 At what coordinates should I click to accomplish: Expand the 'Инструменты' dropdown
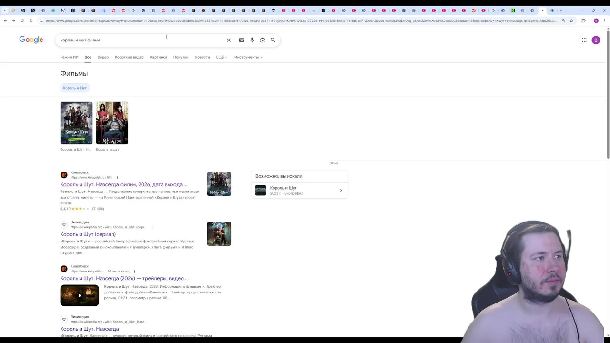point(248,57)
